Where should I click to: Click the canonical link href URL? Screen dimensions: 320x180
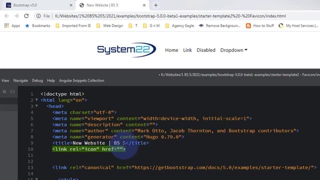click(x=222, y=167)
